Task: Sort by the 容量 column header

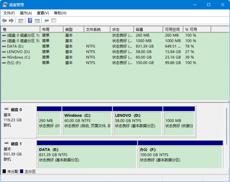Action: [148, 29]
